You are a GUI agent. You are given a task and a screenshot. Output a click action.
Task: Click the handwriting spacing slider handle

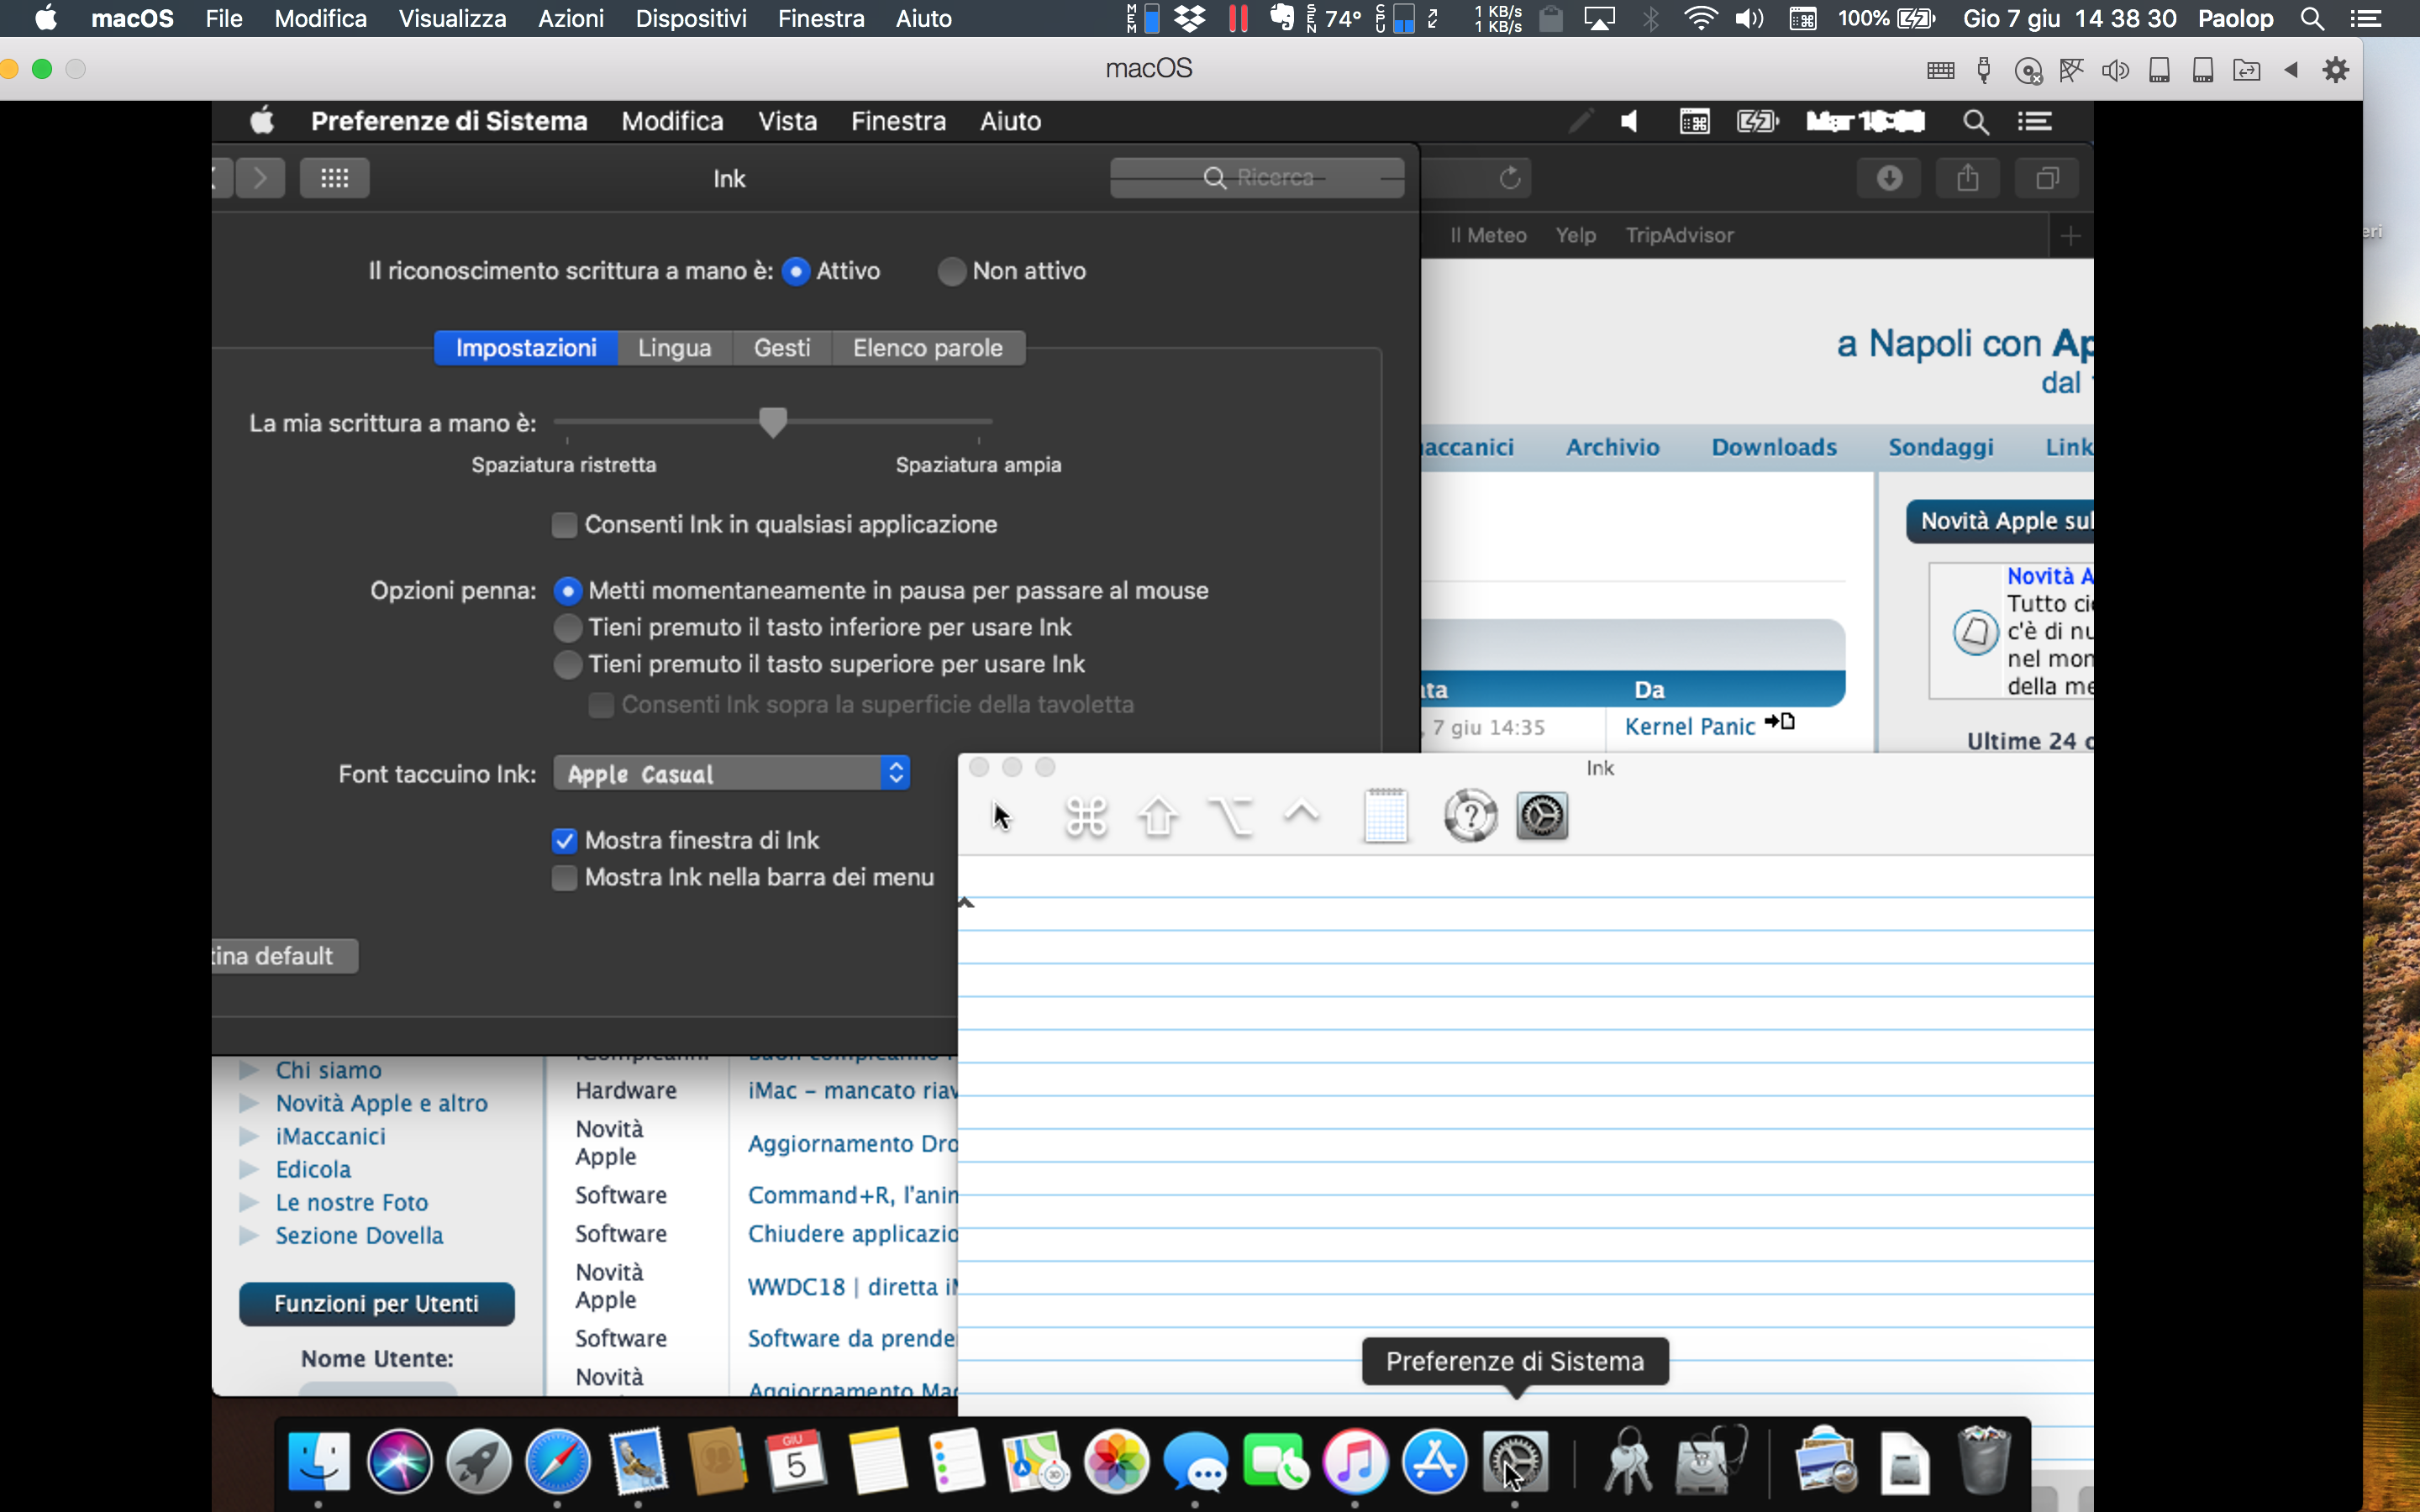pyautogui.click(x=773, y=422)
